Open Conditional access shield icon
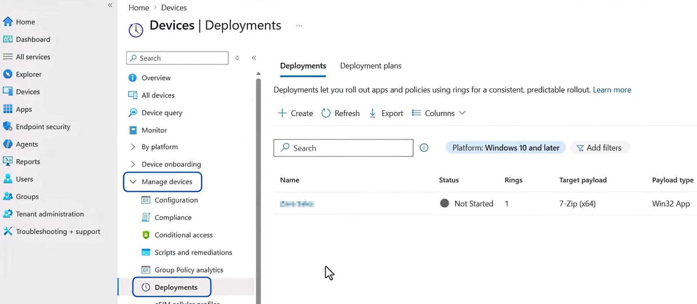697x304 pixels. 146,235
